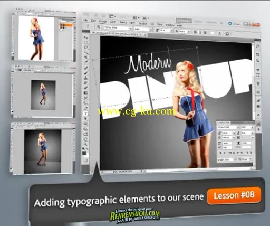This screenshot has height=226, width=270.
Task: Select the Shape tool
Action: (85, 124)
